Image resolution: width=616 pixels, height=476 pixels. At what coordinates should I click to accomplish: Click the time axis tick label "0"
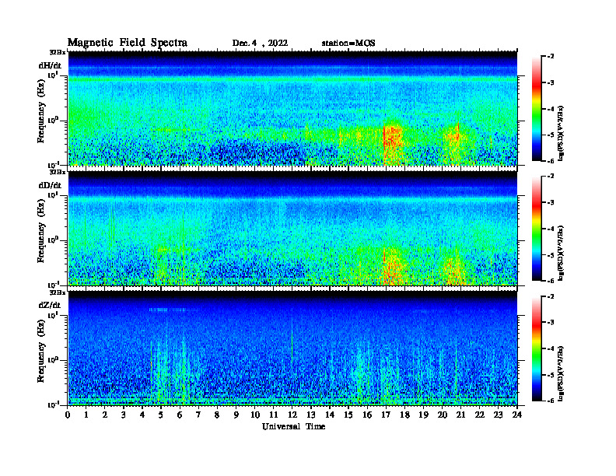(x=68, y=415)
